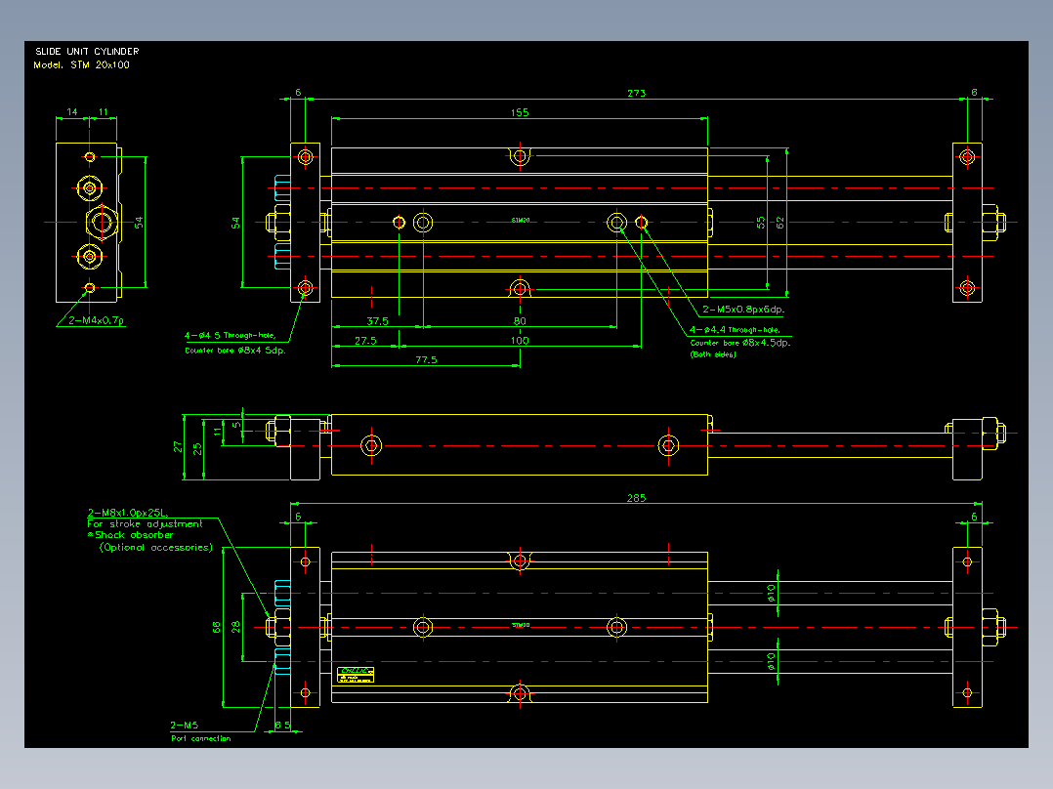Viewport: 1053px width, 789px height.
Task: Click the "Port connection" label
Action: tap(201, 738)
